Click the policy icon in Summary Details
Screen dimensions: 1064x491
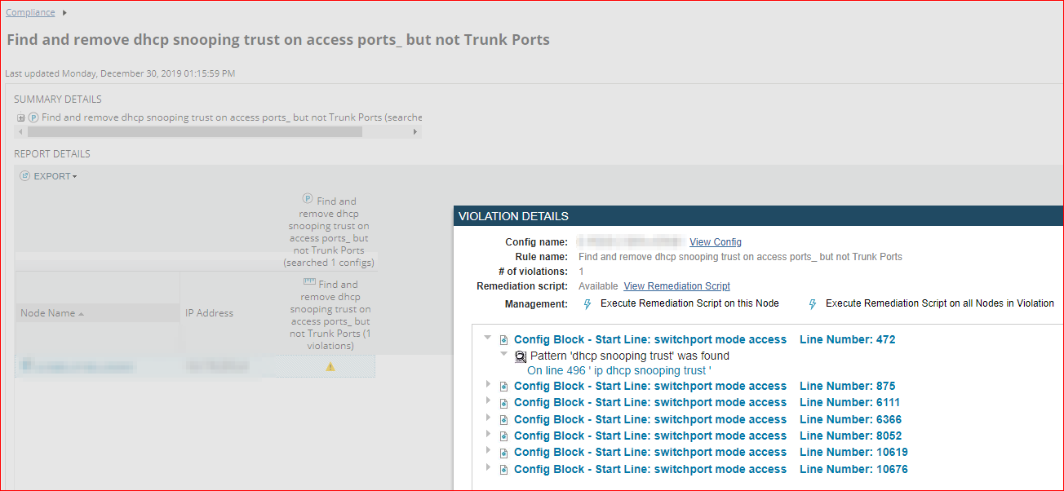click(33, 117)
